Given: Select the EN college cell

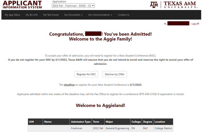Looking at the screenshot, I should 136,128.
